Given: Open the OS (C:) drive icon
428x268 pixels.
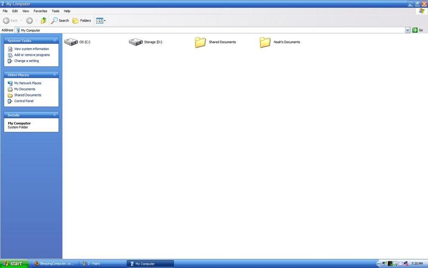Looking at the screenshot, I should pos(71,42).
